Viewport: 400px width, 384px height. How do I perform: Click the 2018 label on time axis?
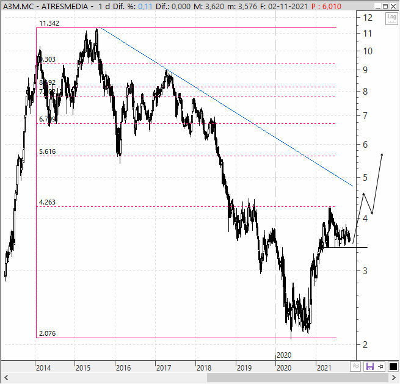(204, 368)
